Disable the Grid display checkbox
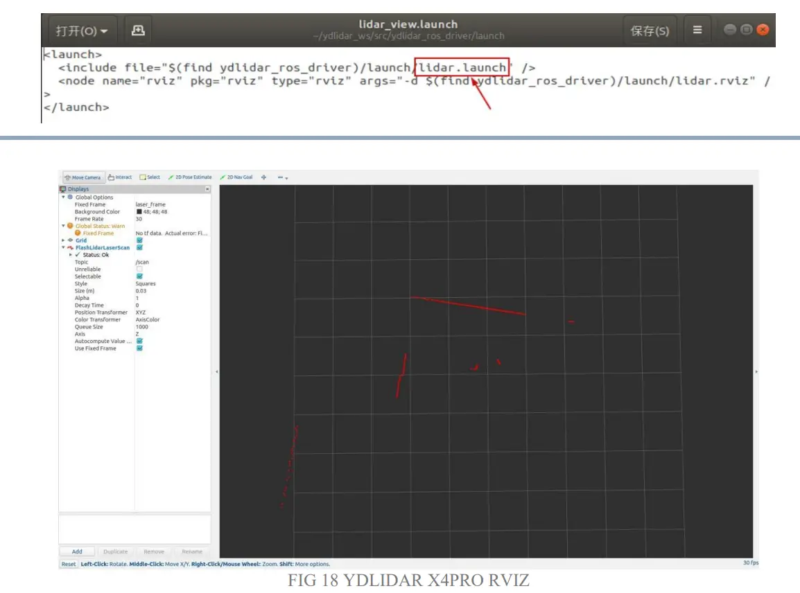The image size is (800, 593). [x=139, y=240]
